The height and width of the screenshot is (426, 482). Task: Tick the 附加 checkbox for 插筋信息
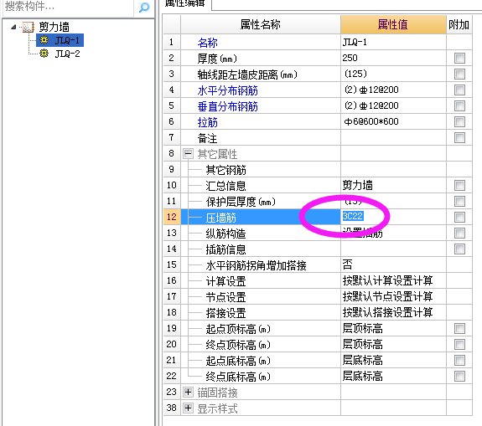click(459, 249)
